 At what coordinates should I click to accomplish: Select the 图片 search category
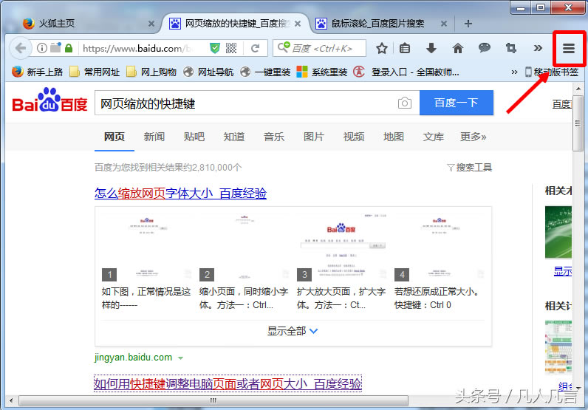coord(314,137)
